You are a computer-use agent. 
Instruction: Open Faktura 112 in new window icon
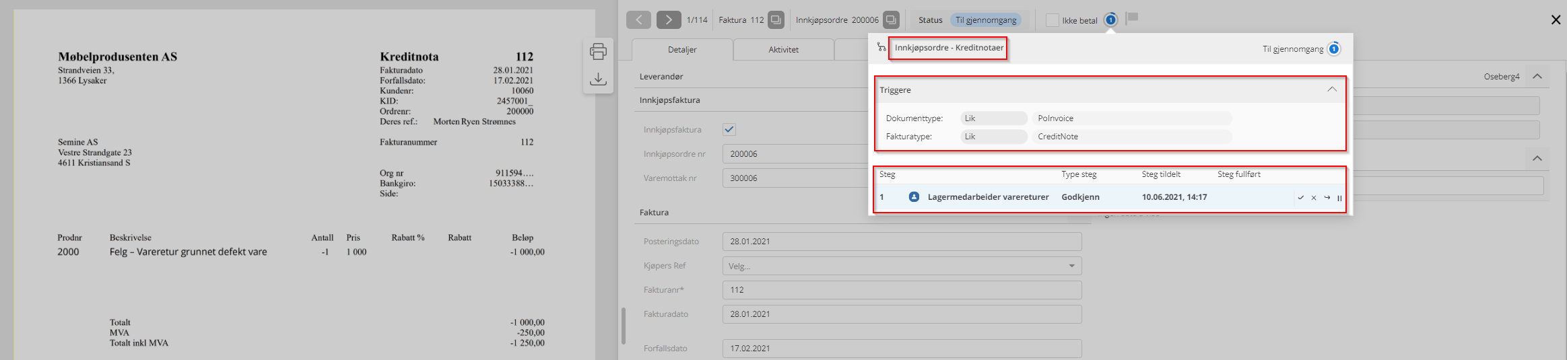coord(776,20)
